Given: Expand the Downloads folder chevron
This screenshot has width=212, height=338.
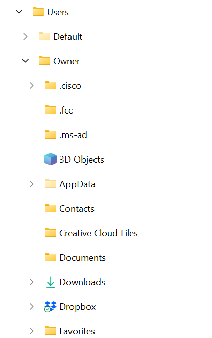Looking at the screenshot, I should click(x=32, y=282).
